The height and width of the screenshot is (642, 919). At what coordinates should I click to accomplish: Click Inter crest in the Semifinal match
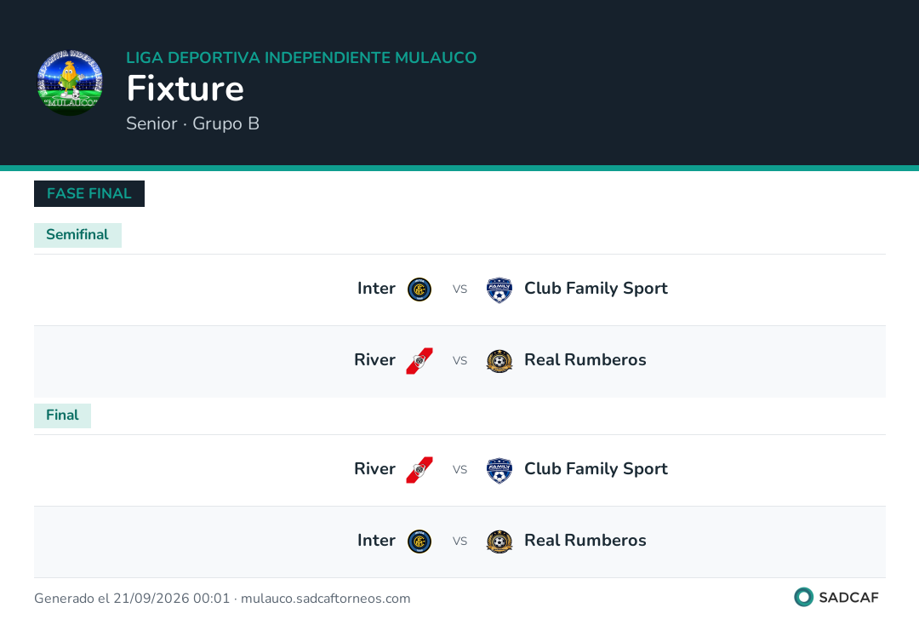tap(419, 289)
